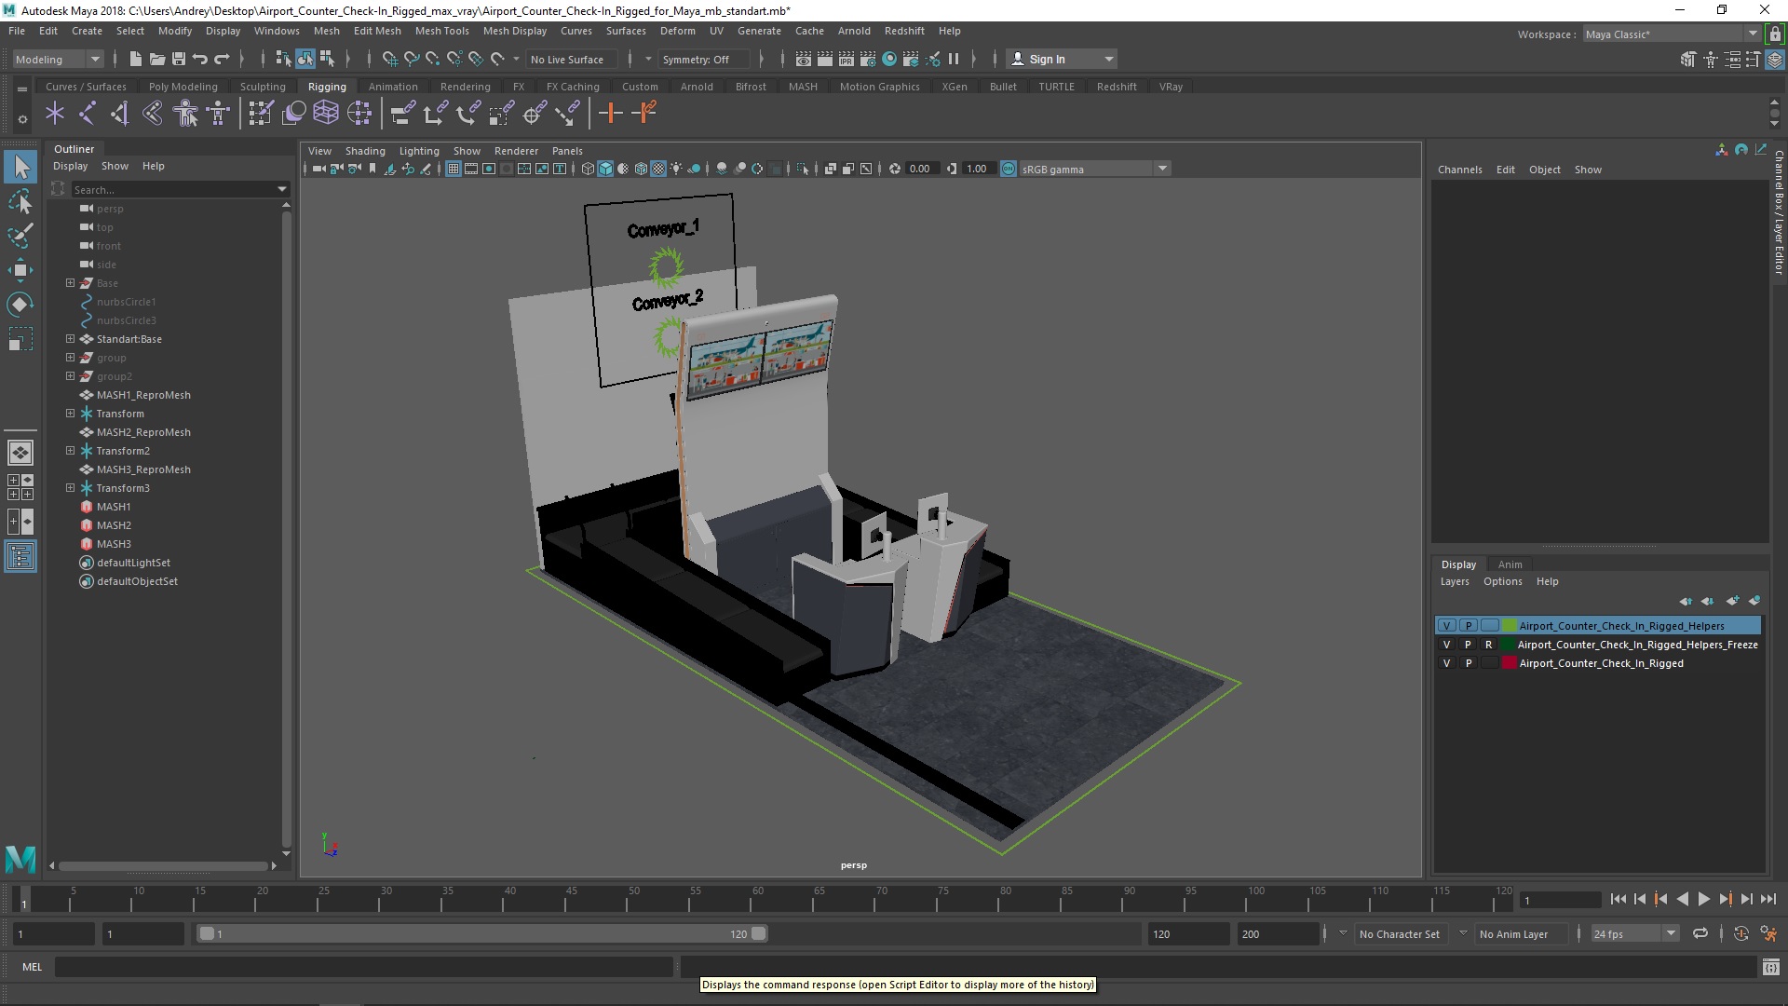Toggle visibility V of Airport_Counter_Check_In_Rigged_Helpers layer

point(1446,626)
